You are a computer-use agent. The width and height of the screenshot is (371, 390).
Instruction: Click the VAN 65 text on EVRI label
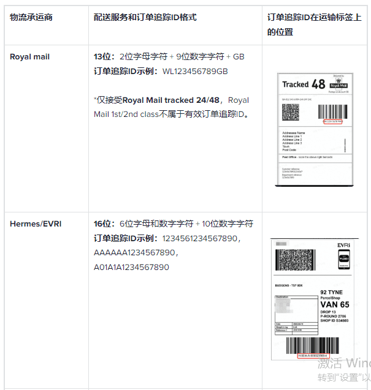tap(335, 305)
